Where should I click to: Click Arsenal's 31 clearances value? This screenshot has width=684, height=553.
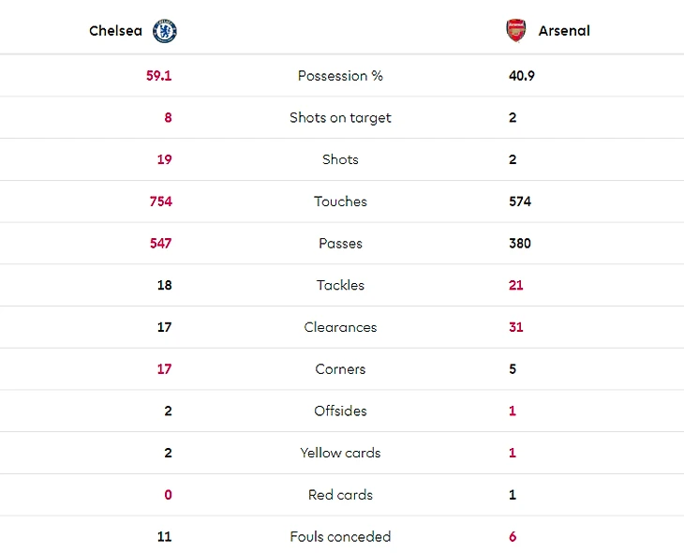[x=516, y=327]
